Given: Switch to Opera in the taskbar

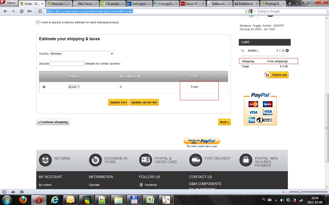Looking at the screenshot, I should pos(39,200).
